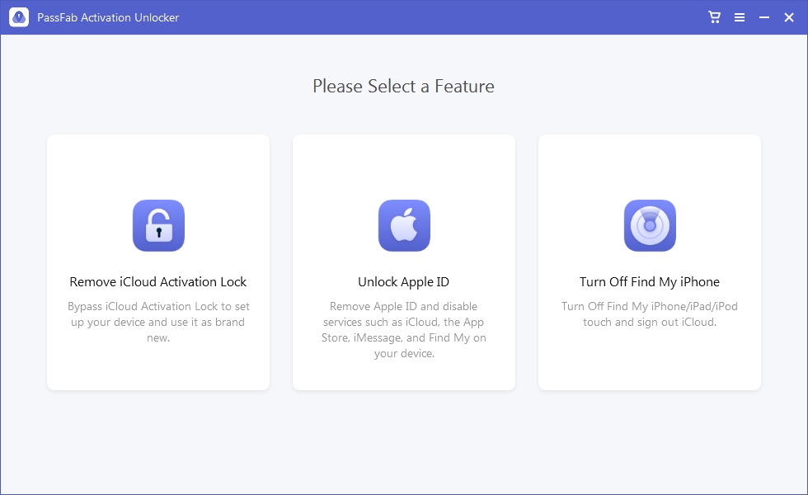The width and height of the screenshot is (808, 495).
Task: Click the Apple logo icon
Action: click(404, 225)
